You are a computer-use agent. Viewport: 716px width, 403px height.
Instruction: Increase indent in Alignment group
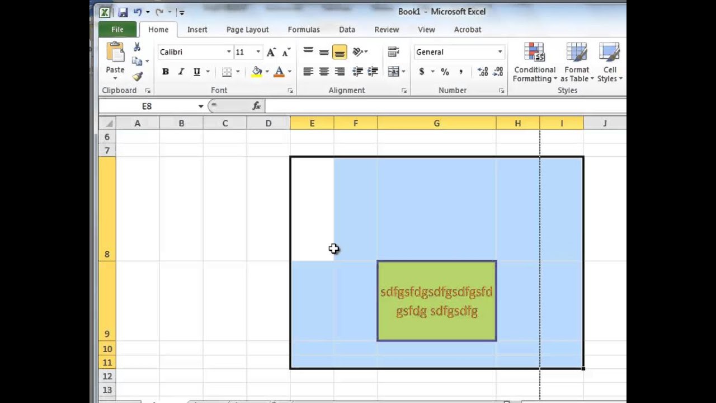(x=373, y=72)
